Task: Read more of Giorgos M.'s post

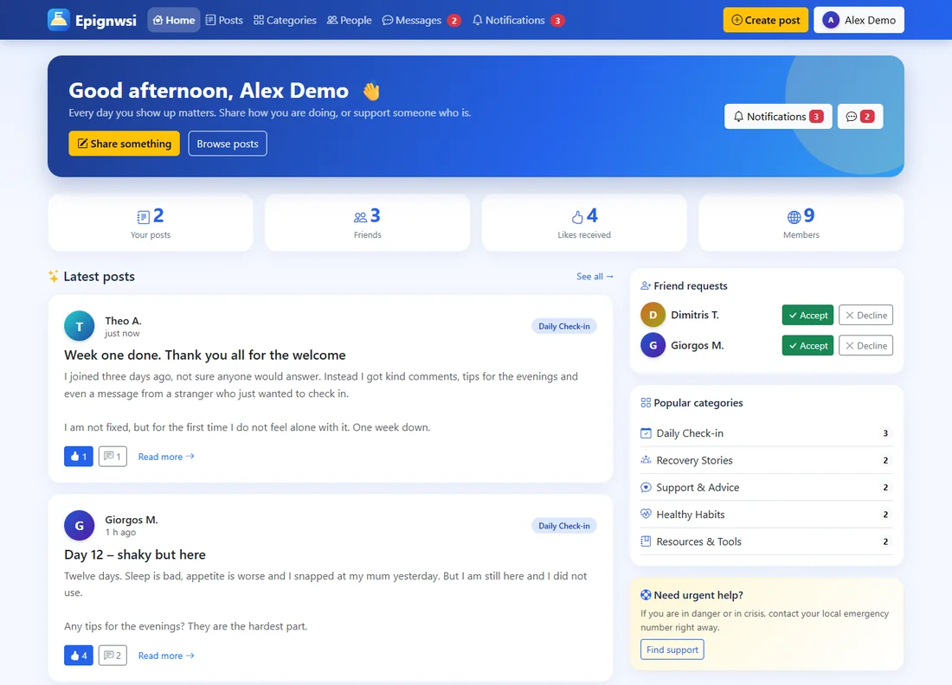Action: tap(166, 656)
